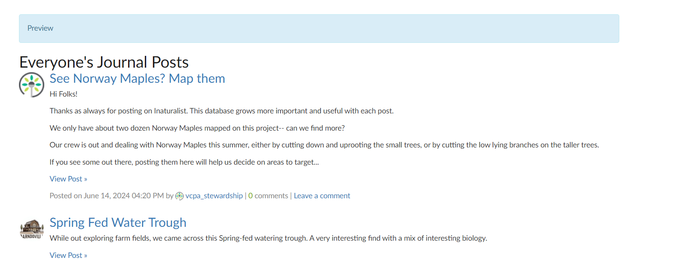Select the "Leave a comment" link
Screen dimensions: 685x260
(322, 196)
